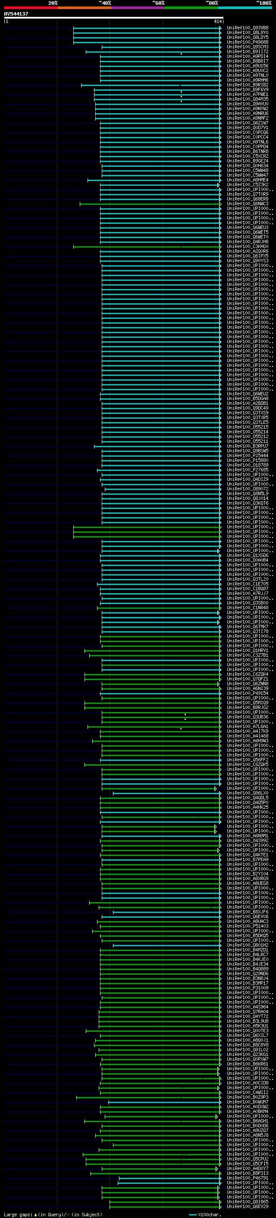Open hit UniRef100_Q9SCM3
Image resolution: width=276 pixels, height=1218 pixels.
click(x=248, y=47)
